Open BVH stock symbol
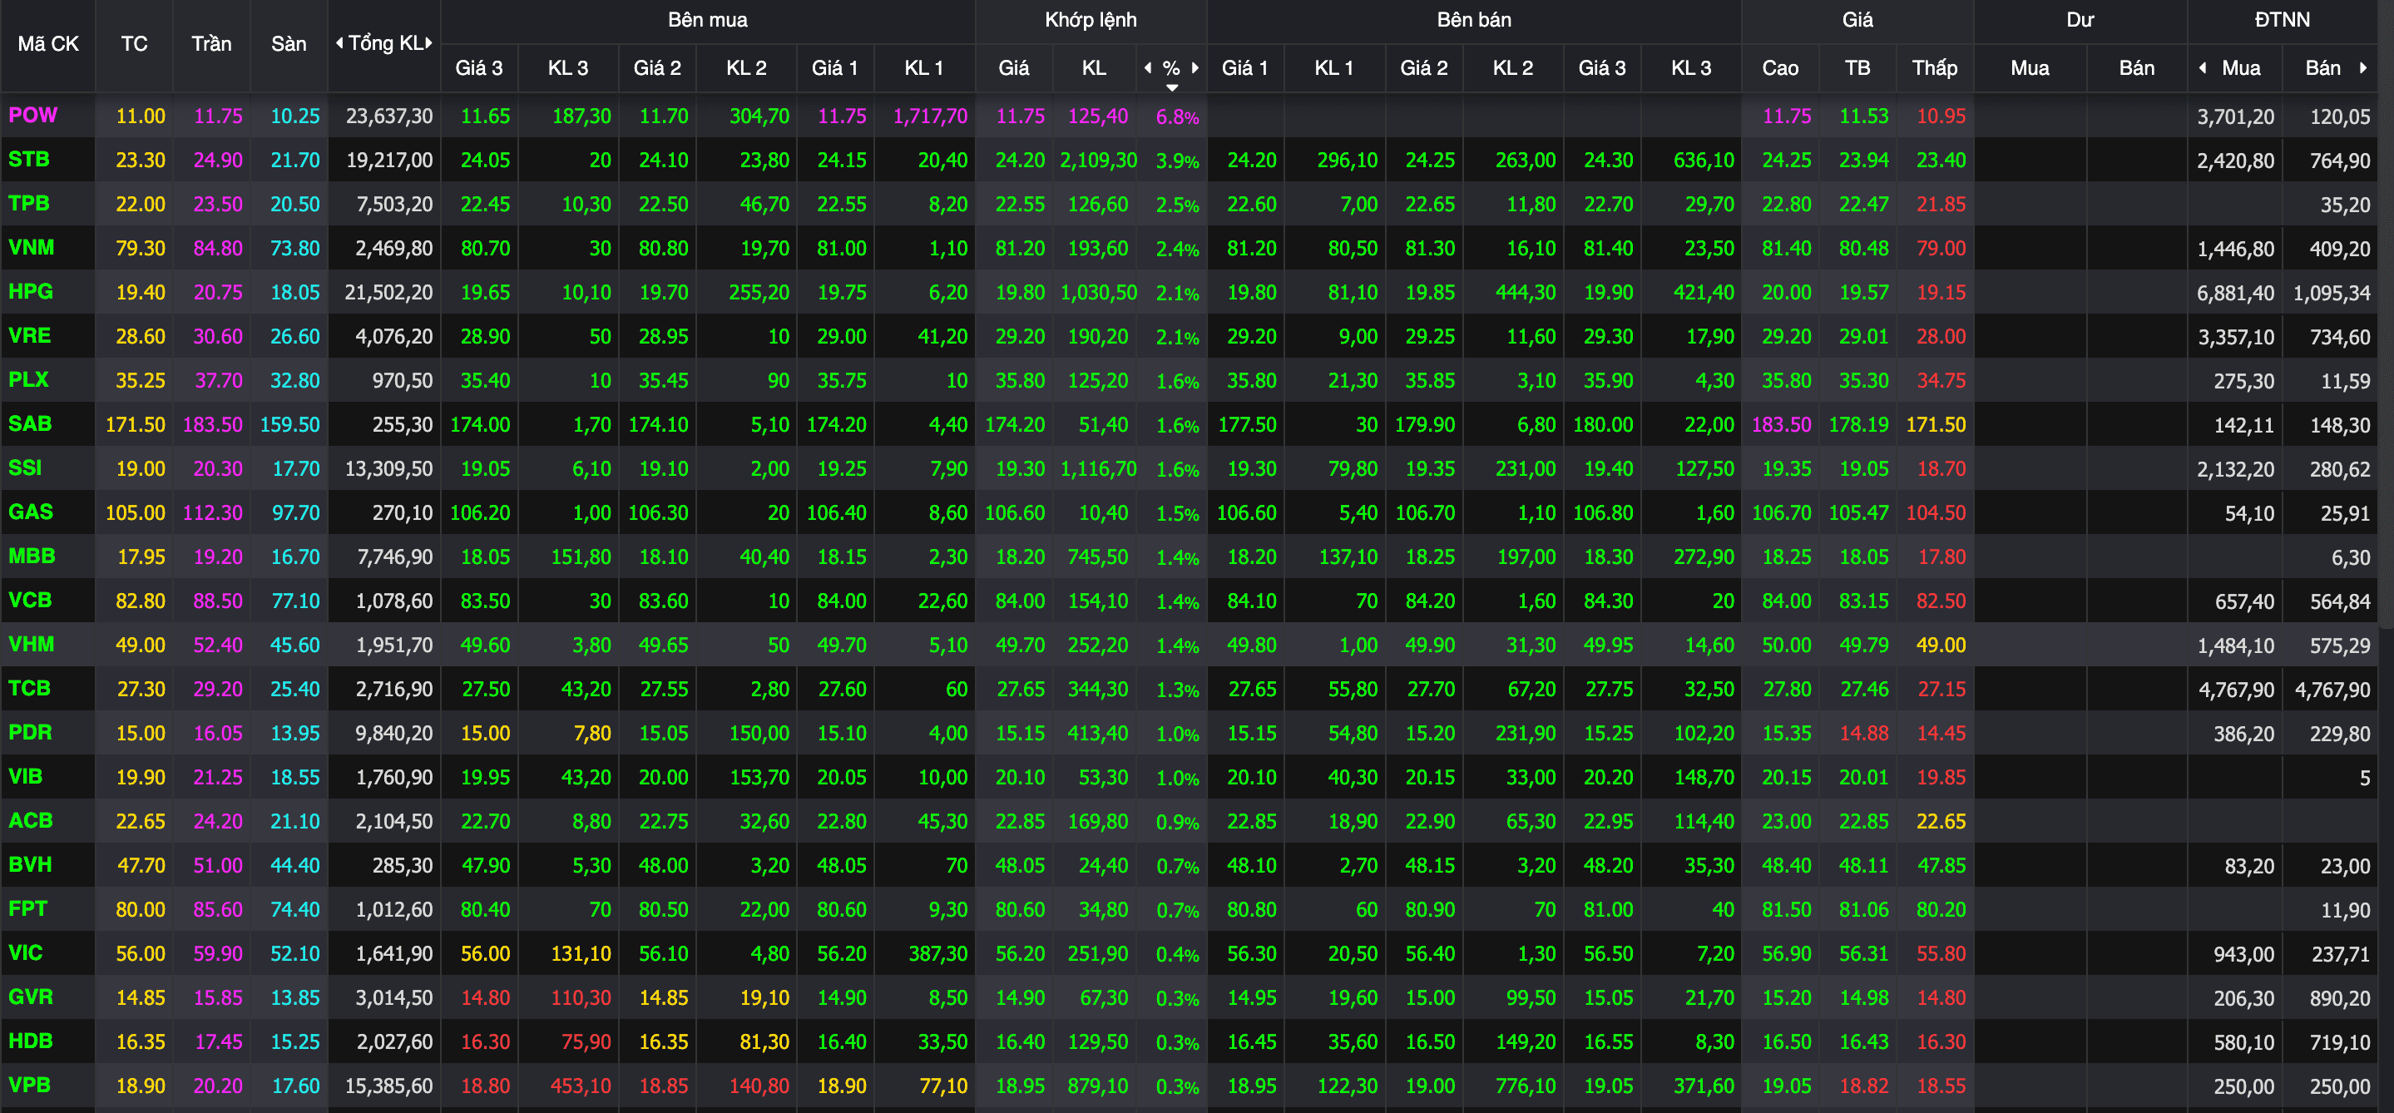Viewport: 2394px width, 1113px height. [x=30, y=864]
